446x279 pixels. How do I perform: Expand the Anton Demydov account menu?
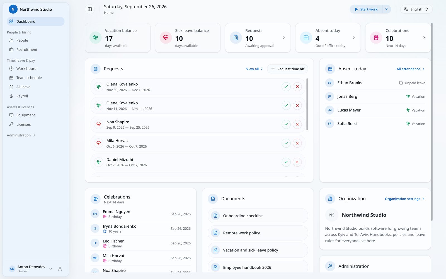click(51, 269)
